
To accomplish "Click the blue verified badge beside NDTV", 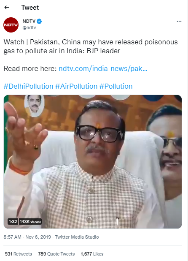I will (39, 21).
